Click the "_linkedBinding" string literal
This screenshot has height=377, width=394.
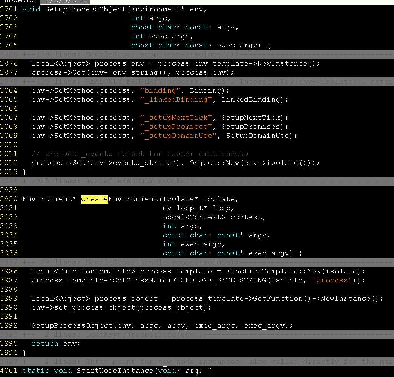tap(176, 100)
